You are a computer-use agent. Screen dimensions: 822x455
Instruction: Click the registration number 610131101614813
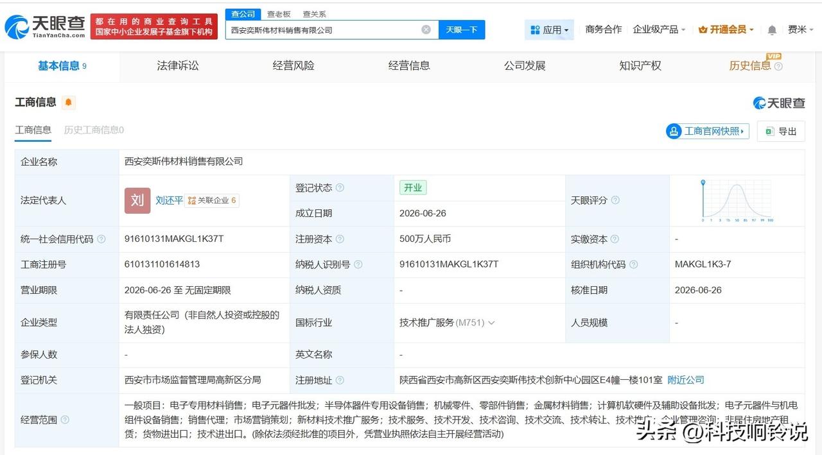click(162, 264)
